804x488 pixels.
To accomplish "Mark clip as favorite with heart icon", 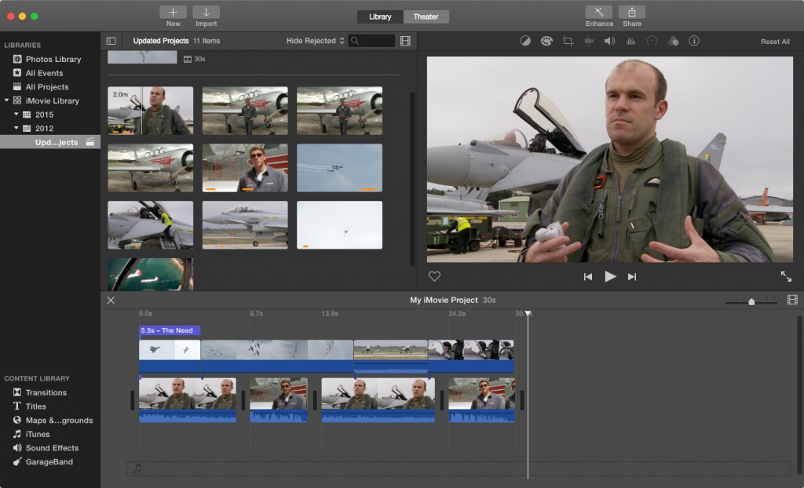I will pyautogui.click(x=434, y=276).
